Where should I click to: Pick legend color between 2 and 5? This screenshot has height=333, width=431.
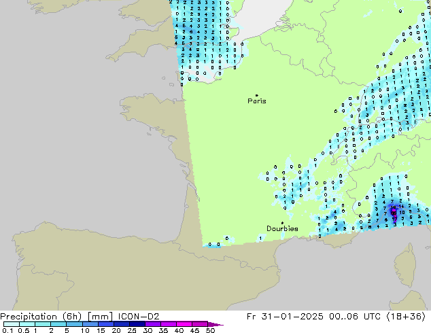point(58,324)
